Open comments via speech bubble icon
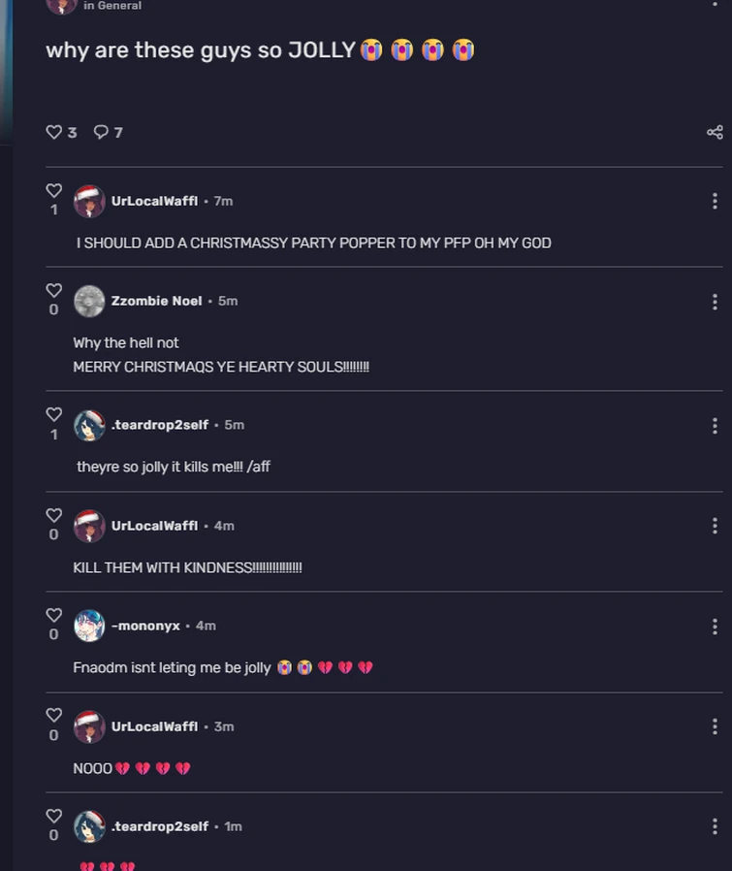 [x=101, y=132]
